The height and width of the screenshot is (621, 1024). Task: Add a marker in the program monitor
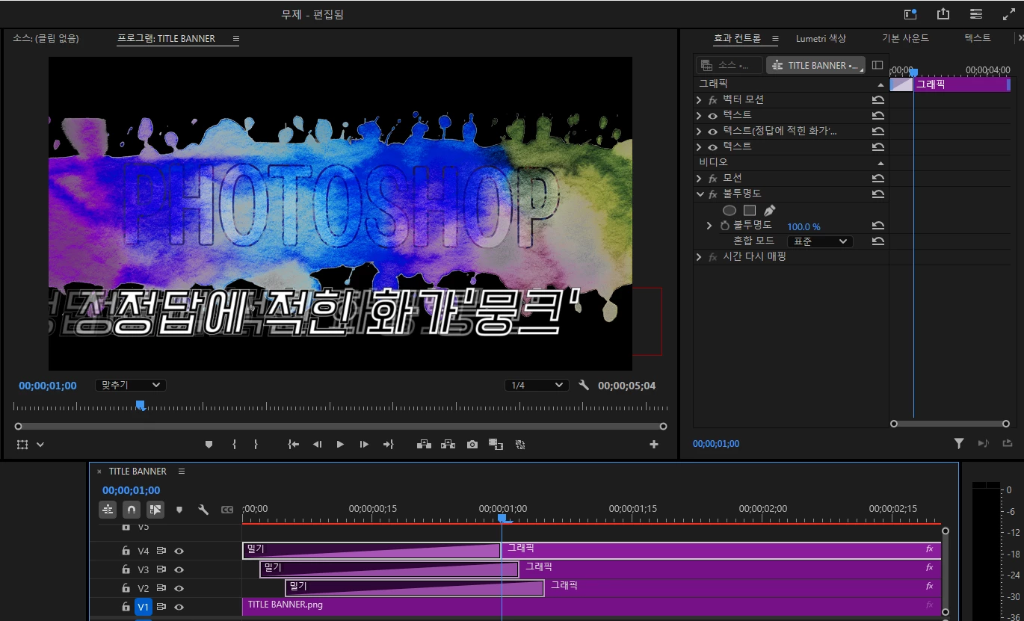209,444
